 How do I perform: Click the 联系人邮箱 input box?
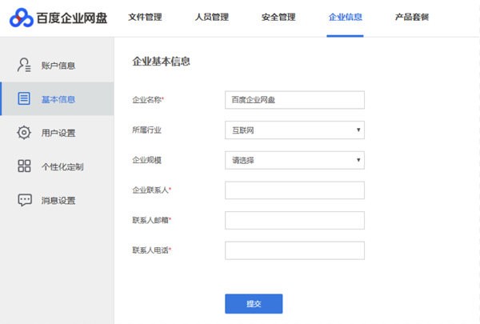pyautogui.click(x=294, y=220)
